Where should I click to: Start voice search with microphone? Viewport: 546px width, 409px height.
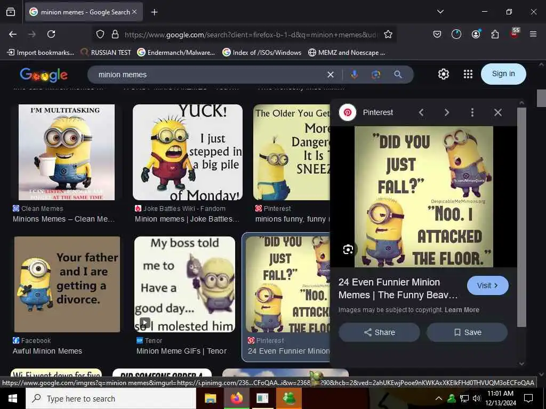tap(354, 75)
